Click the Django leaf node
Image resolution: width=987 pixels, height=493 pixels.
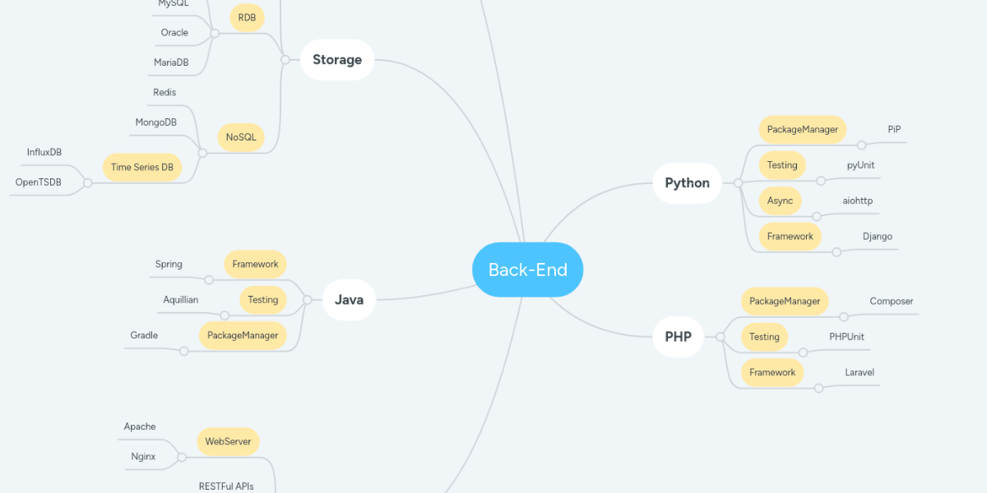878,237
